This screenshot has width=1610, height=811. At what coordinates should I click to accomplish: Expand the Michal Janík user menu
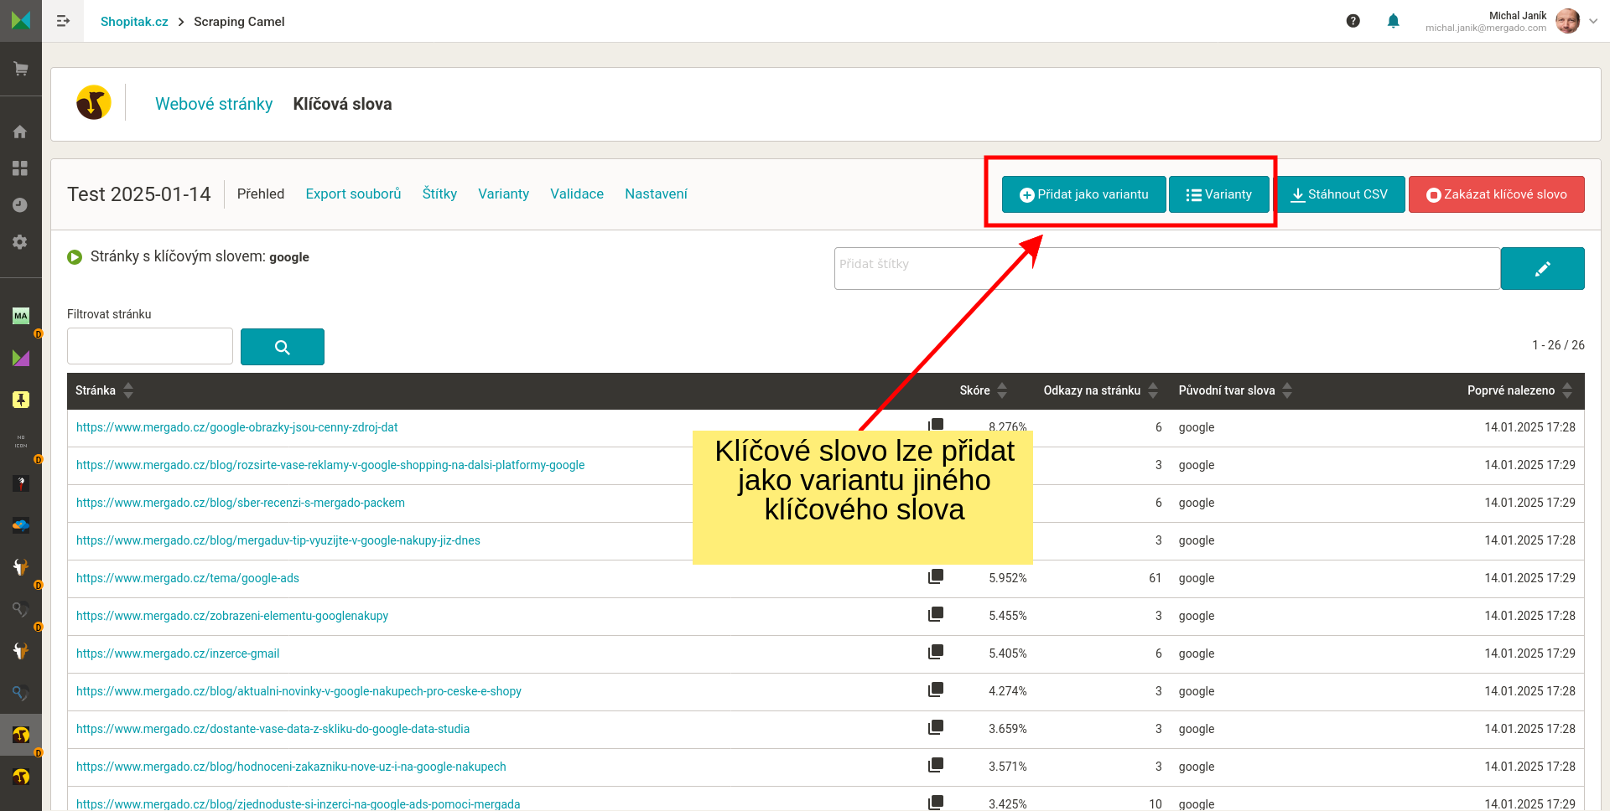1592,21
